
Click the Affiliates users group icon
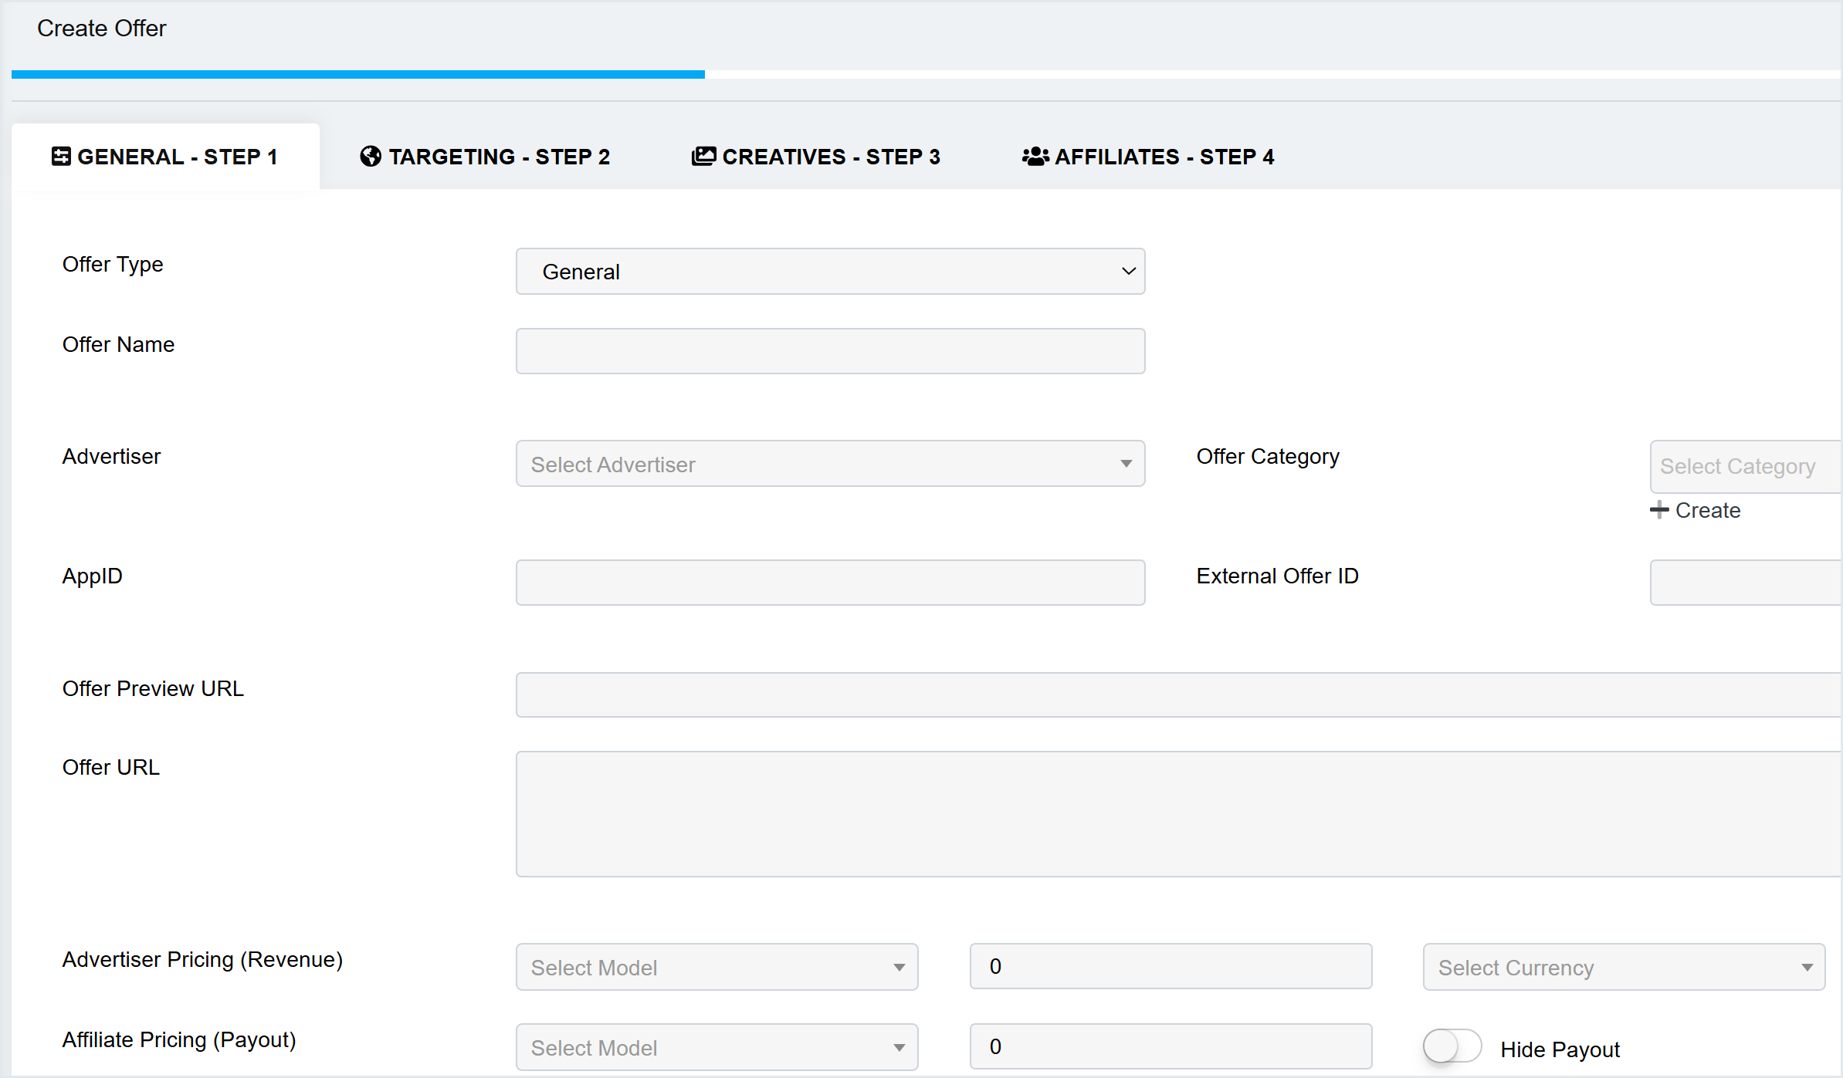[x=1035, y=157]
